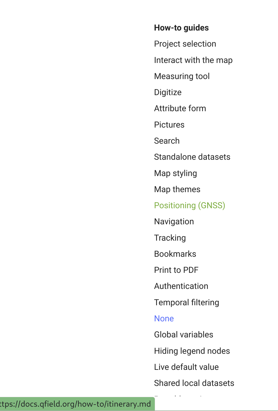Click the None entry below Temporal filtering

pyautogui.click(x=164, y=318)
